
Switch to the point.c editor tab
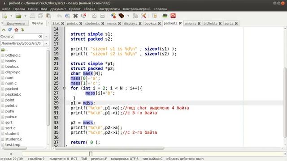click(72, 23)
